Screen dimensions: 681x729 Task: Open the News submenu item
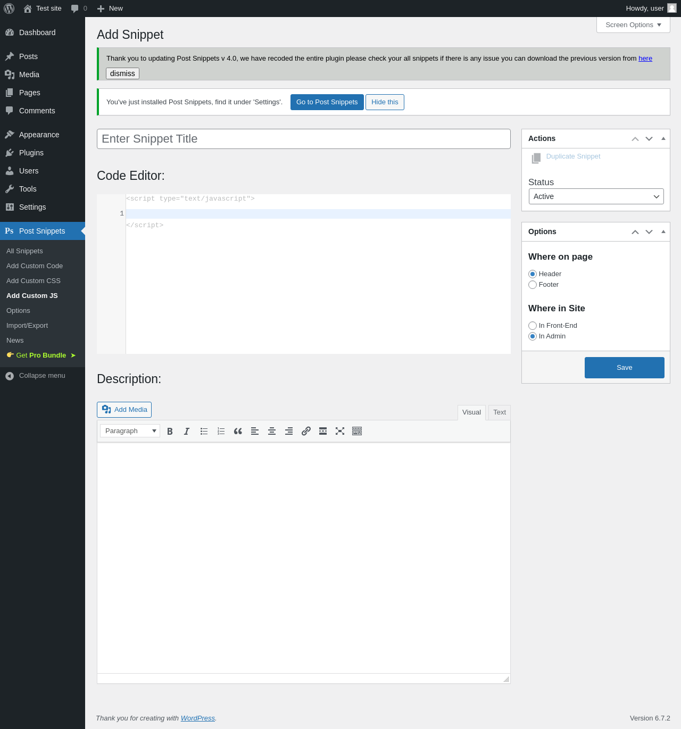point(15,341)
